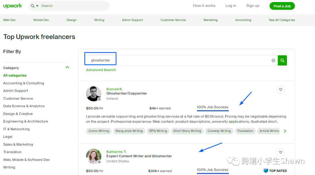
Task: Open Katharine T. profile name link
Action: click(x=116, y=152)
